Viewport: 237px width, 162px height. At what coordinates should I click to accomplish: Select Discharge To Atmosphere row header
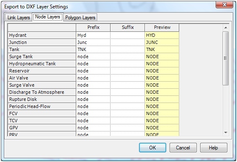coord(42,92)
